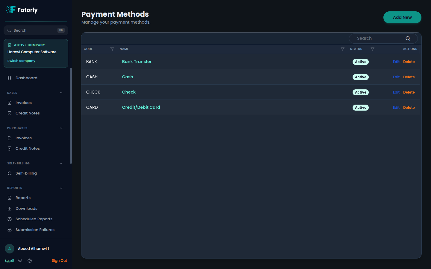Open help via question mark icon
The width and height of the screenshot is (431, 269).
(x=30, y=261)
